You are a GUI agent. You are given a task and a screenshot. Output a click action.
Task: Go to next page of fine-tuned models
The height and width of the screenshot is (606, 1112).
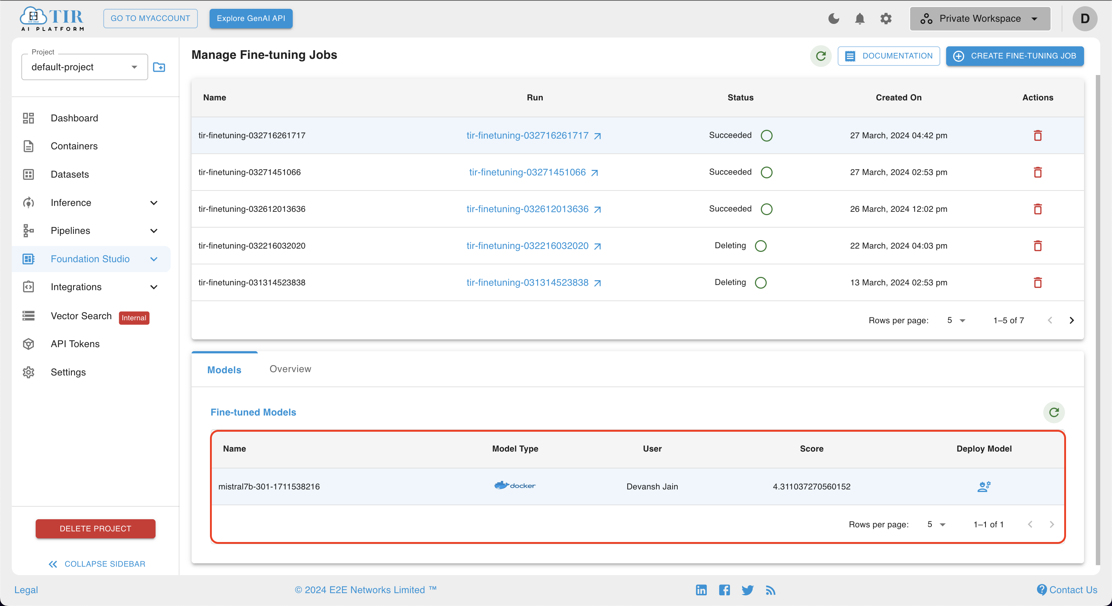pos(1052,524)
